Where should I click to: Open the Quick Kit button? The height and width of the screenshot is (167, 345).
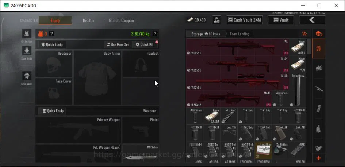[145, 44]
